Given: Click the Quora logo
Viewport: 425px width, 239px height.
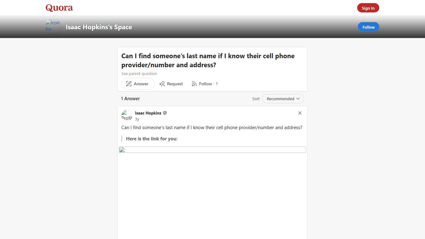Looking at the screenshot, I should [x=59, y=7].
